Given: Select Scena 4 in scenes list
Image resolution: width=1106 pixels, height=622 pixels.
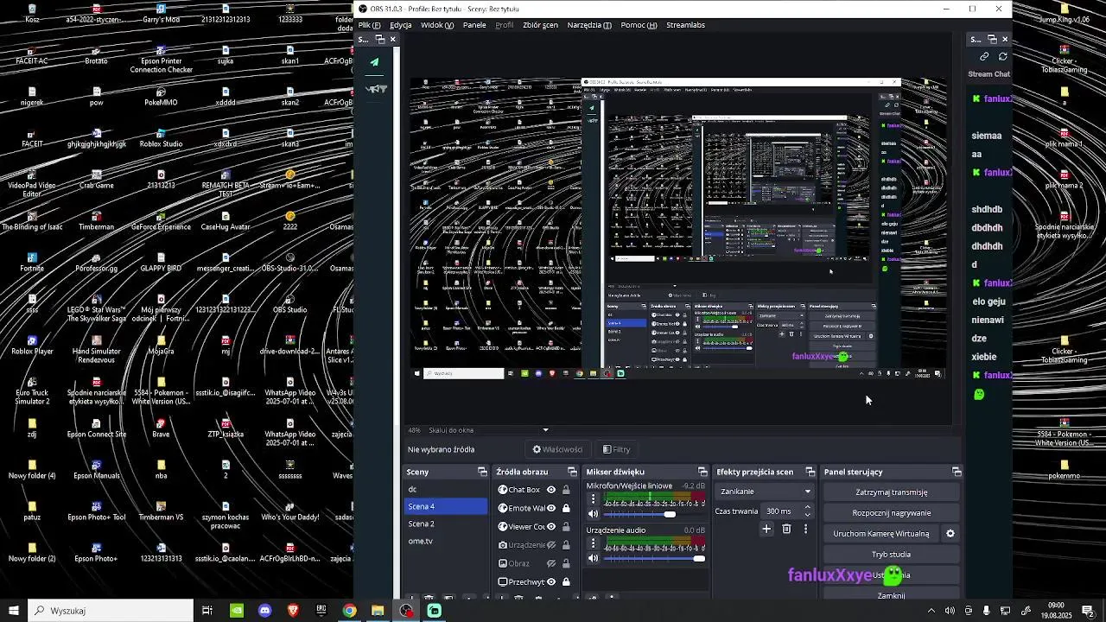Looking at the screenshot, I should click(446, 506).
